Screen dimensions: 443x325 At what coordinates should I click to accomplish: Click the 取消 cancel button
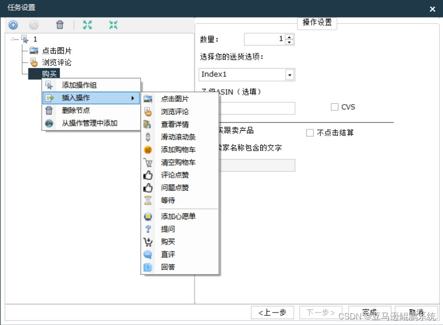click(x=416, y=313)
